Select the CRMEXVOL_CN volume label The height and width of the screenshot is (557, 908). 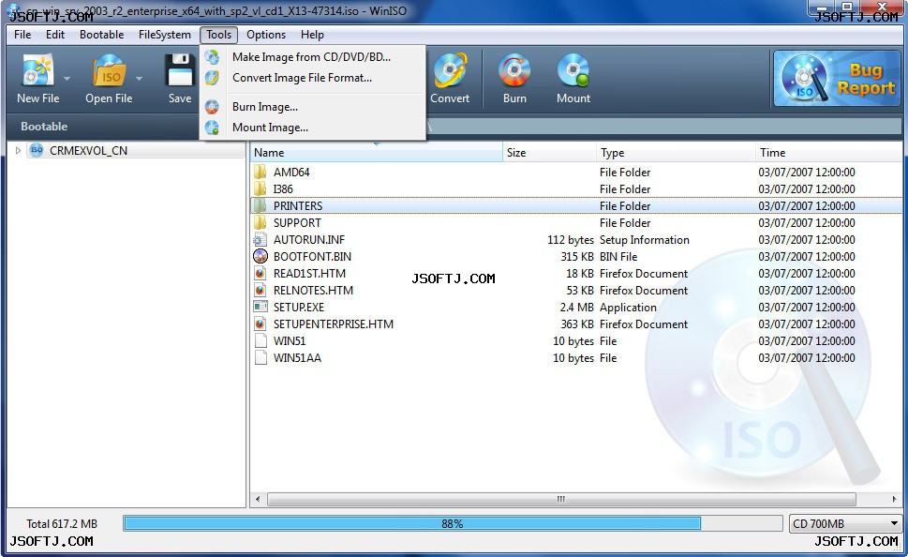(x=89, y=151)
